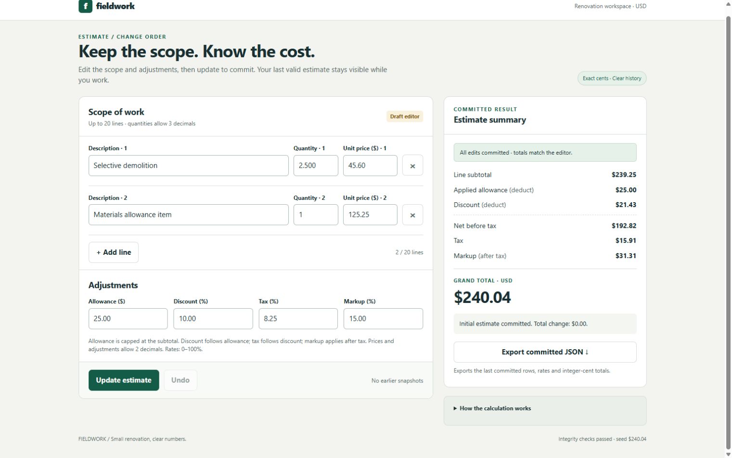732x458 pixels.
Task: Click the No earlier snapshots text
Action: tap(398, 381)
